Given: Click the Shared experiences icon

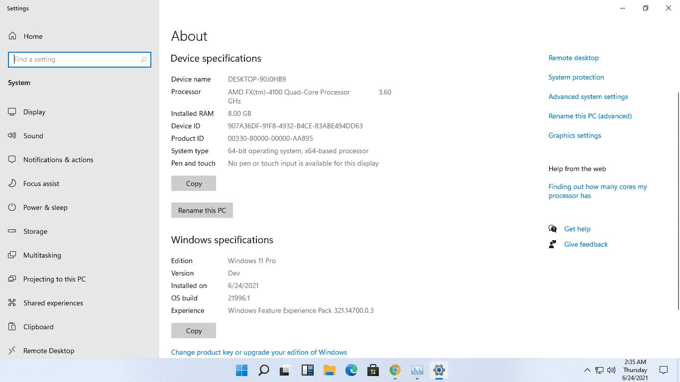Looking at the screenshot, I should 12,303.
